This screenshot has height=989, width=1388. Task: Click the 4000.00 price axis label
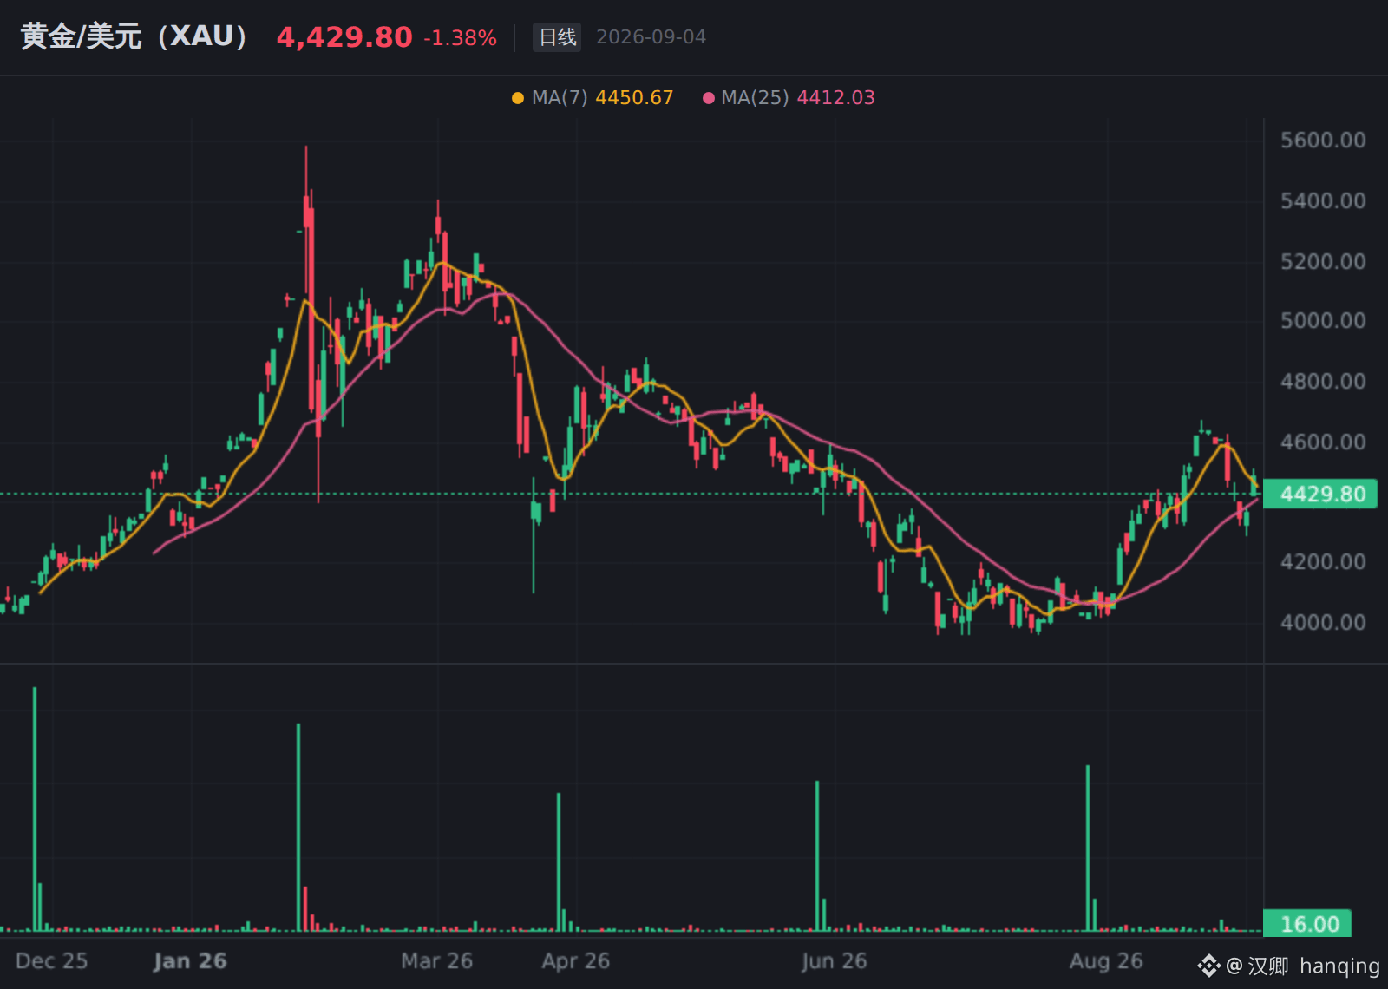coord(1324,623)
